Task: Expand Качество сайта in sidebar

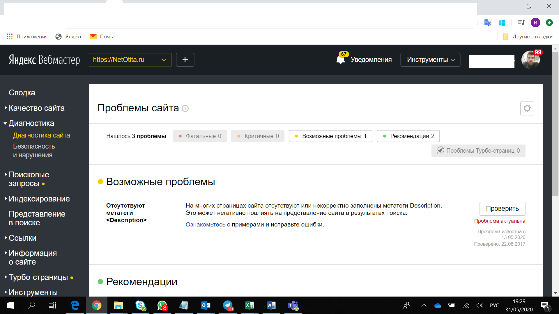Action: click(36, 108)
